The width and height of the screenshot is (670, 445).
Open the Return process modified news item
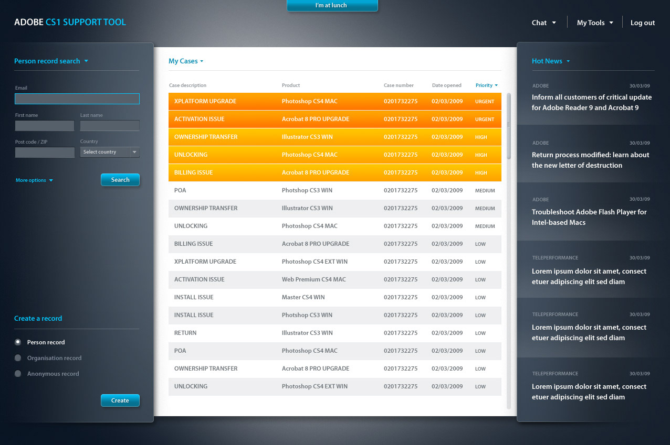[x=591, y=160]
